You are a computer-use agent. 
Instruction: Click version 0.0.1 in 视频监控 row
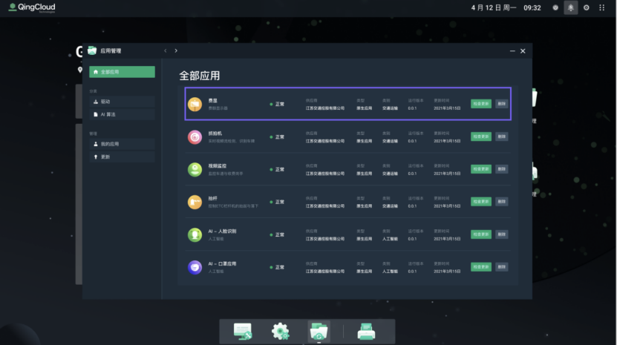[412, 174]
